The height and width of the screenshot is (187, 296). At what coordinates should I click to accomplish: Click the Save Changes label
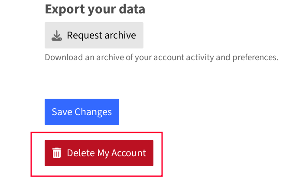tap(82, 112)
